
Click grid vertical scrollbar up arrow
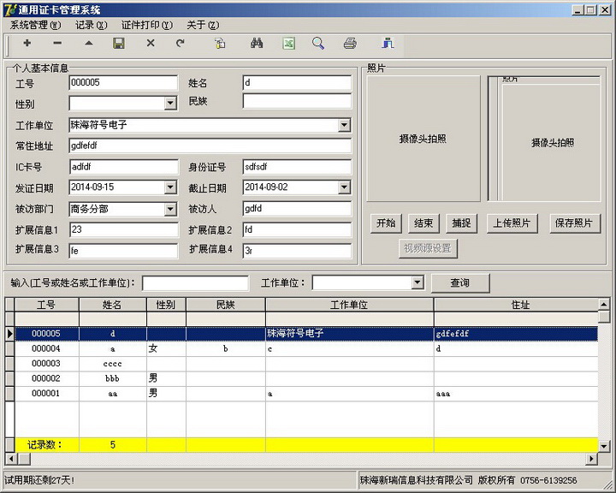click(x=604, y=304)
